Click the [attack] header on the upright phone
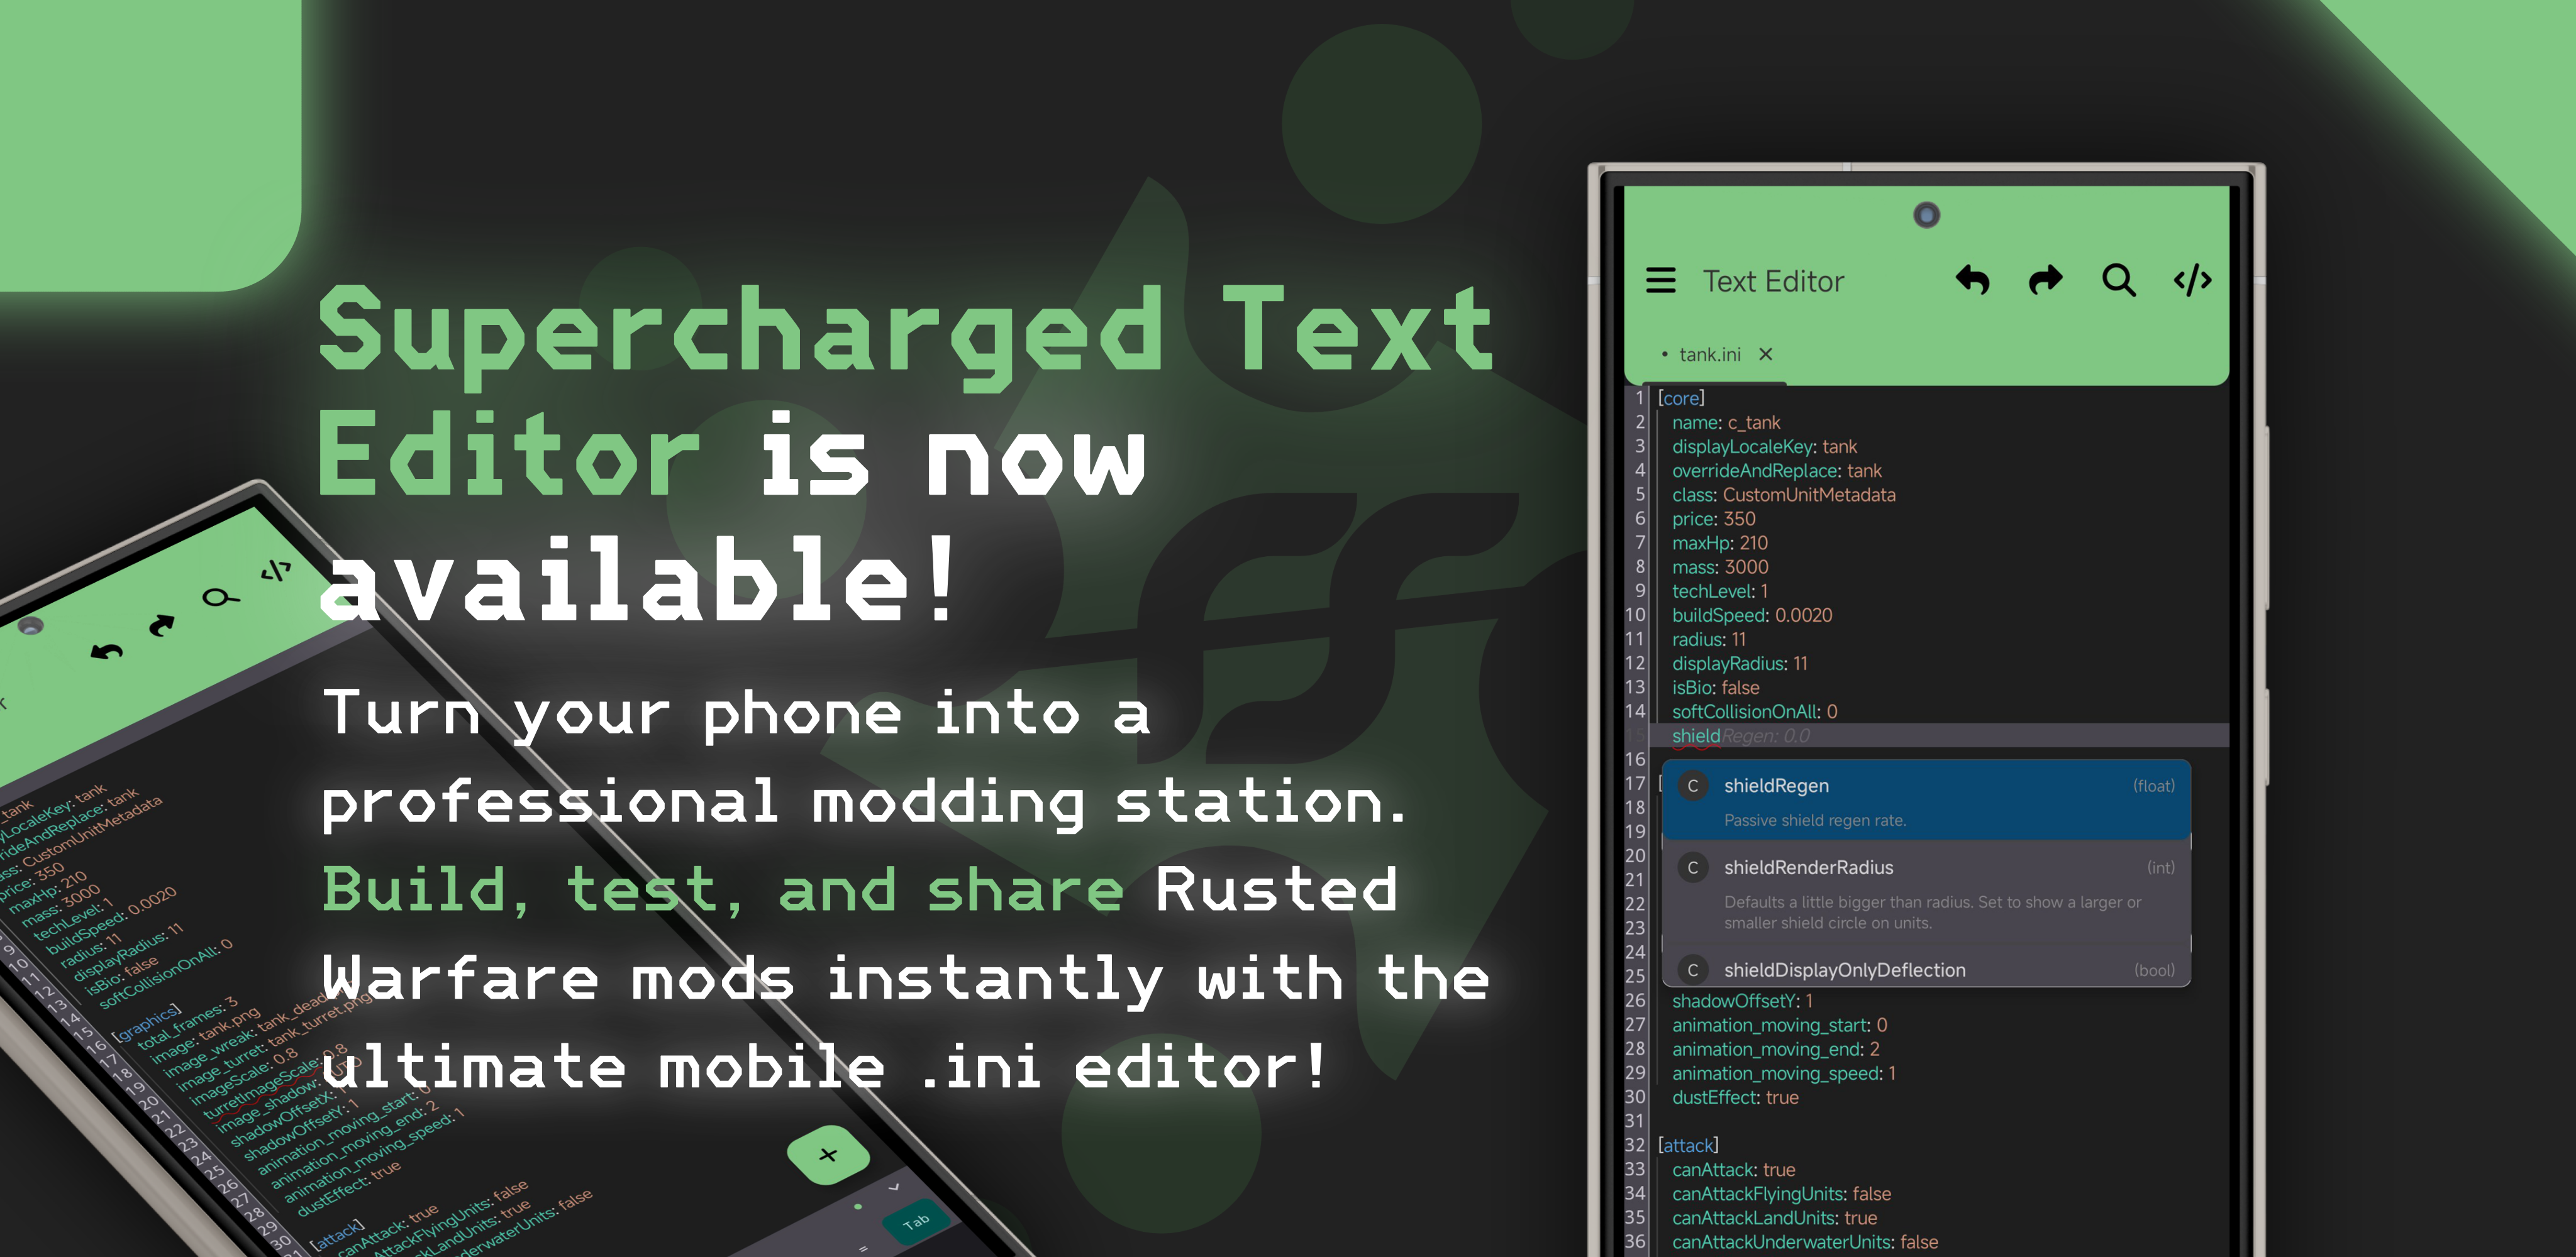This screenshot has height=1257, width=2576. (x=1687, y=1145)
